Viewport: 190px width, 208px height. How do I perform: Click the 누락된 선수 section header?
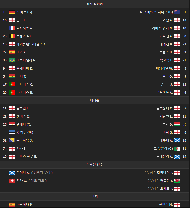pos(95,165)
